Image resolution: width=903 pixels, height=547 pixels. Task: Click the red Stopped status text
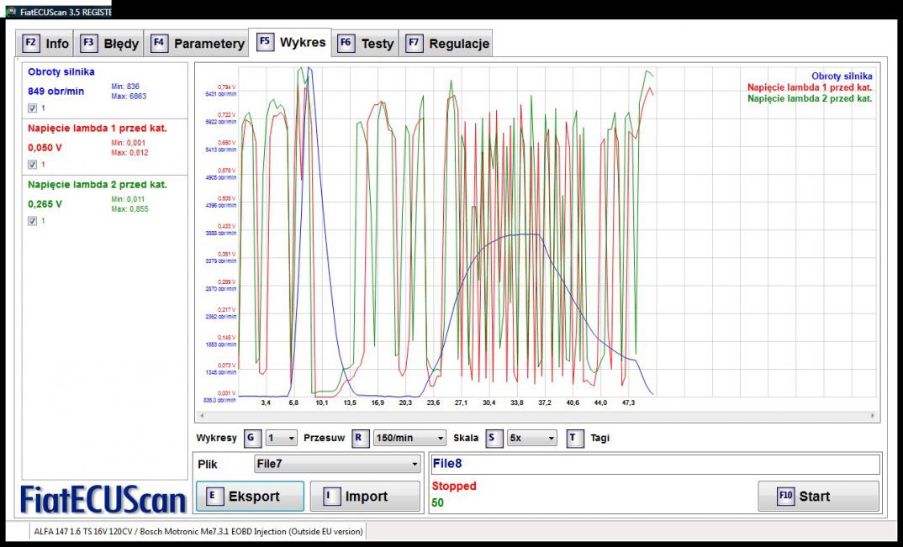454,486
